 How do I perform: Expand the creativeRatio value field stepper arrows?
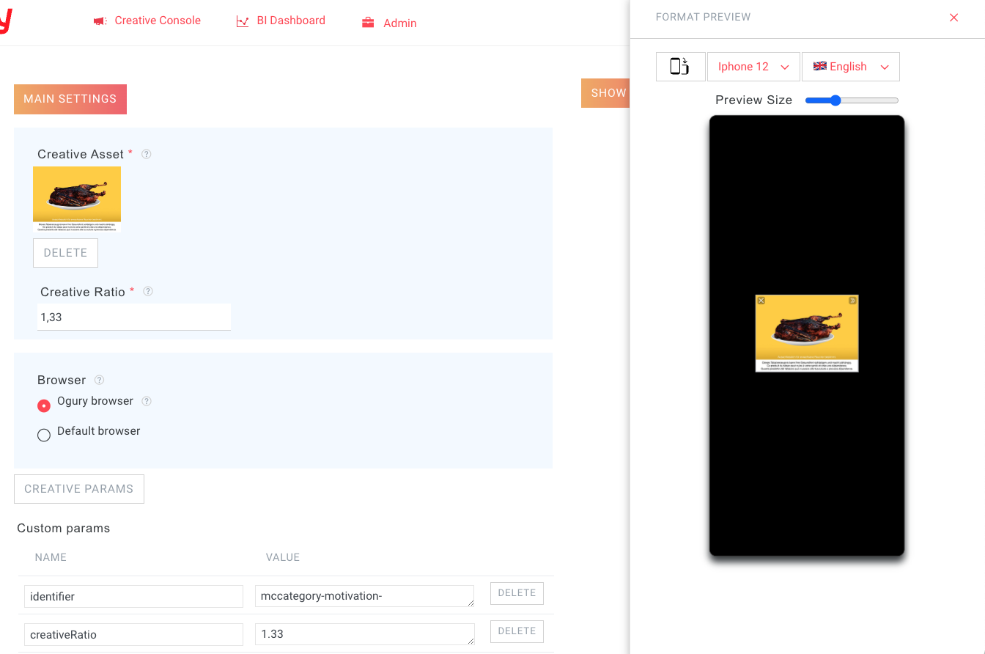[x=471, y=642]
